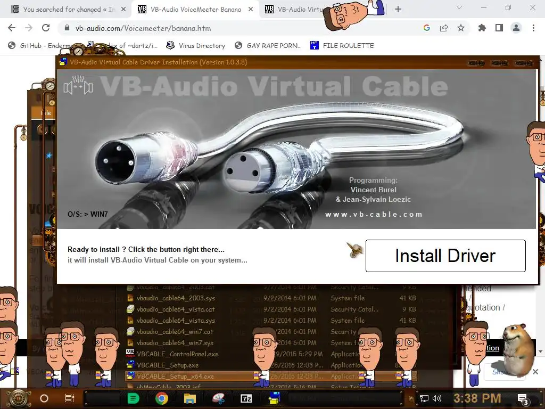The image size is (545, 409).
Task: Click the VBCABLE_Setup.exe file icon
Action: click(x=131, y=364)
